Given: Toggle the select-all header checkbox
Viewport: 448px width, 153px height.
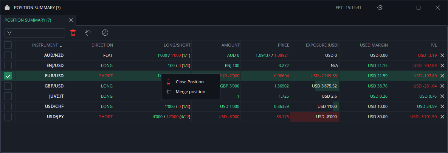Looking at the screenshot, I should [x=8, y=45].
